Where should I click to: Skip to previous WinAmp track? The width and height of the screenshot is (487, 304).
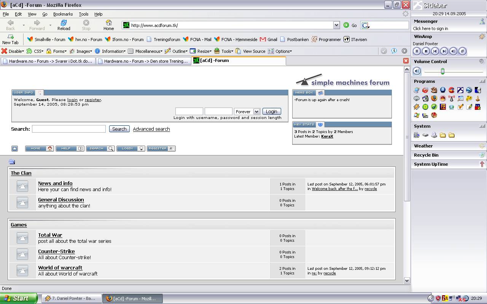[x=435, y=51]
